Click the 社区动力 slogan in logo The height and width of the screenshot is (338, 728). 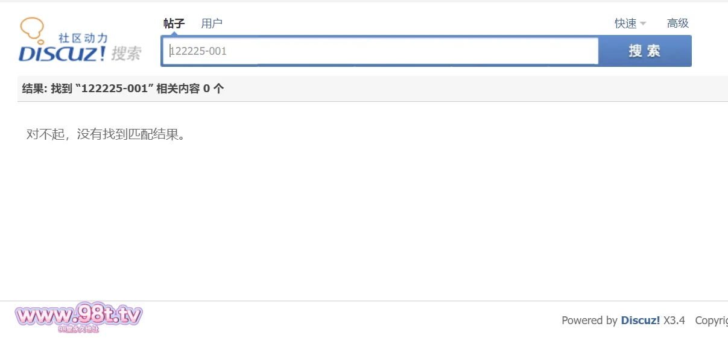point(83,39)
